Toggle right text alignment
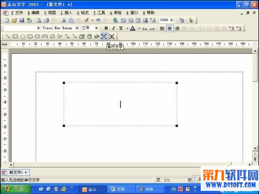 pyautogui.click(x=177, y=28)
